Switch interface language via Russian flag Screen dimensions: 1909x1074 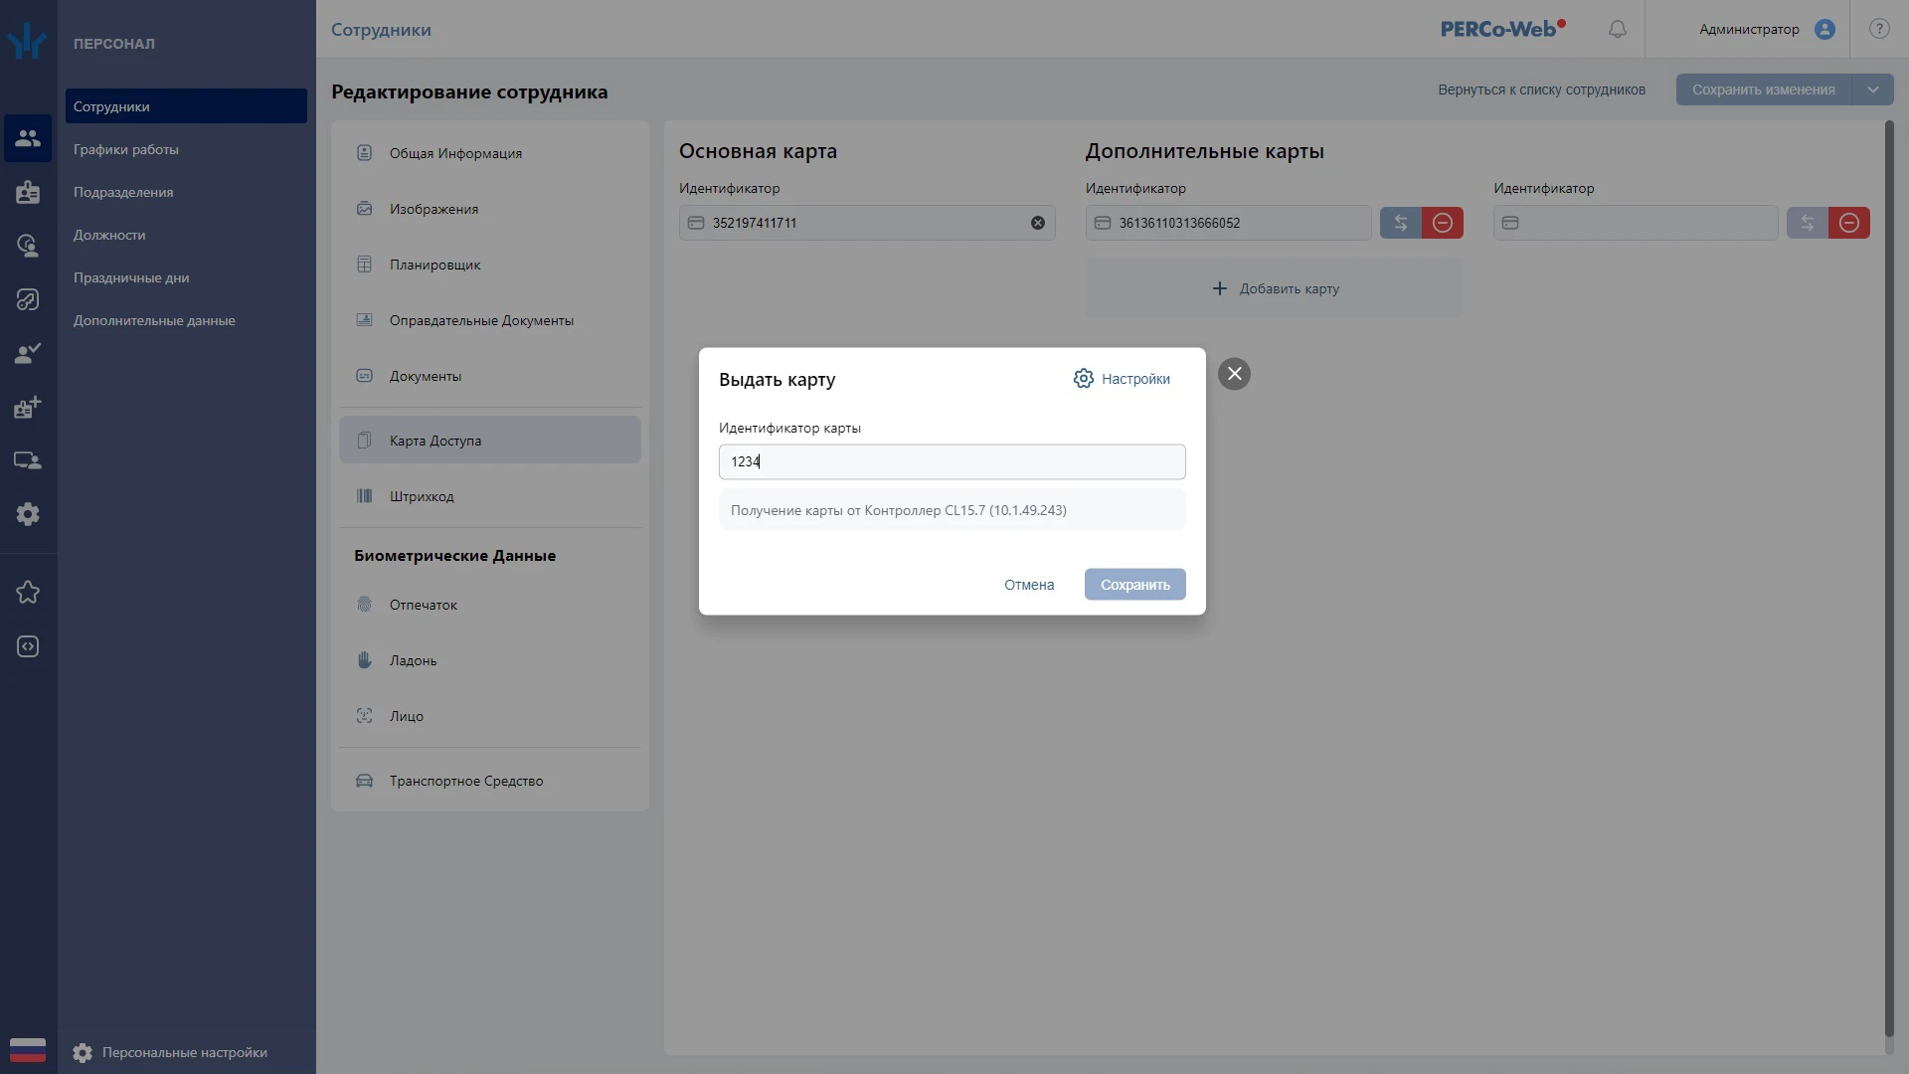tap(28, 1050)
